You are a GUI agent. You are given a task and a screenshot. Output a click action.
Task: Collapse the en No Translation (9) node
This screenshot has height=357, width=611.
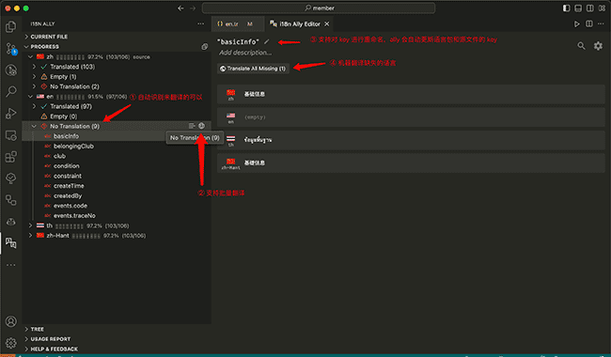(34, 126)
